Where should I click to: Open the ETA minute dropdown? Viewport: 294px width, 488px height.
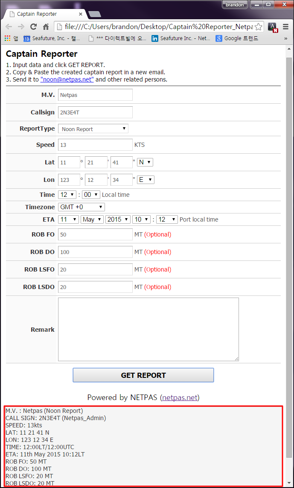point(167,219)
